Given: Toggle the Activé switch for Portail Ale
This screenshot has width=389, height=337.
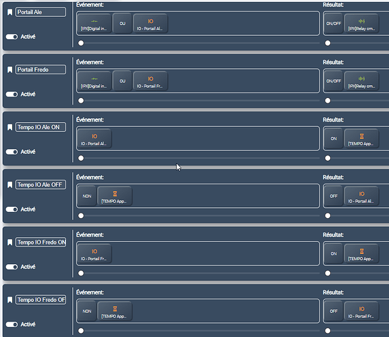Looking at the screenshot, I should 11,36.
